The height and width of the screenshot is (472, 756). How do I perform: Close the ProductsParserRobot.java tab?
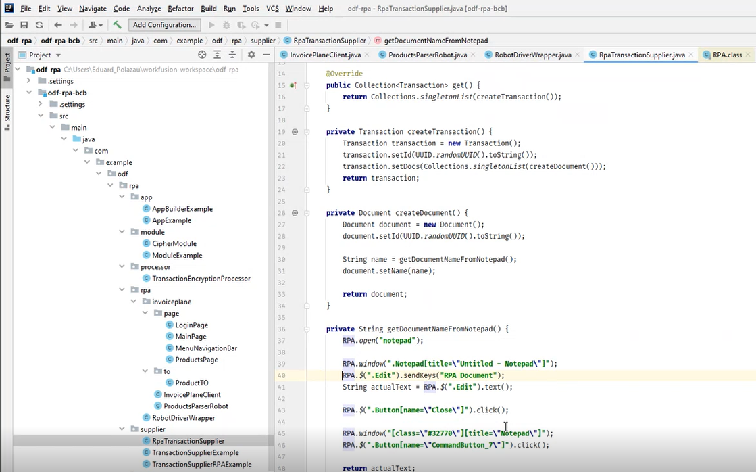474,55
